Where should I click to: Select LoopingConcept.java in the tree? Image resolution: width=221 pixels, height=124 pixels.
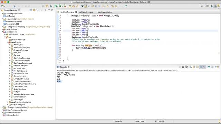22,81
